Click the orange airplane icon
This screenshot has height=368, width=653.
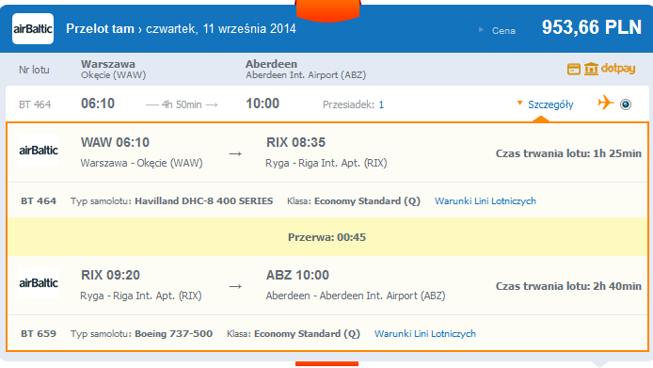coord(606,103)
